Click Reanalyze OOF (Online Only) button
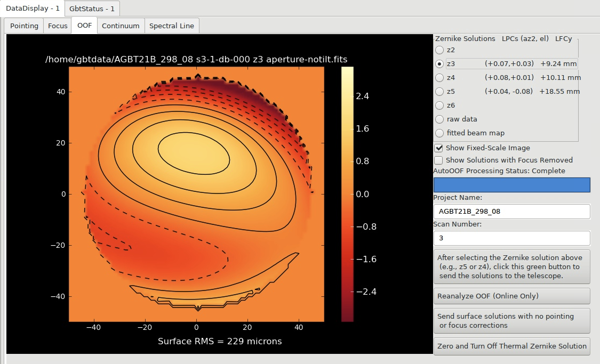Screen dimensions: 600x364 coord(511,296)
